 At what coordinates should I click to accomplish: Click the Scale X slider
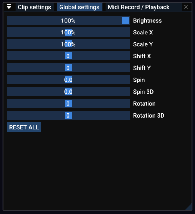[x=68, y=32]
